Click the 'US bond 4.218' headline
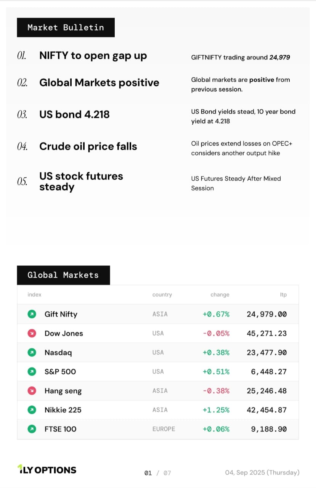This screenshot has height=488, width=316. click(x=74, y=114)
